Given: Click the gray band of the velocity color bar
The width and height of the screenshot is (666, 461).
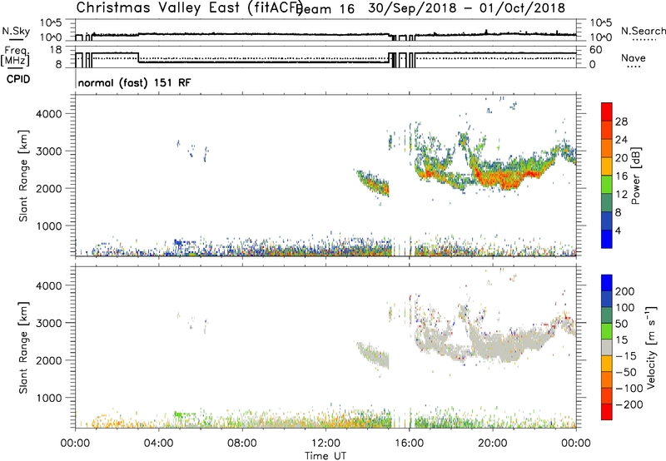Looking at the screenshot, I should [x=607, y=348].
